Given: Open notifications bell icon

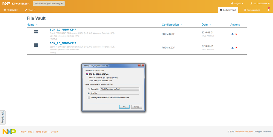Looking at the screenshot, I should click(268, 10).
